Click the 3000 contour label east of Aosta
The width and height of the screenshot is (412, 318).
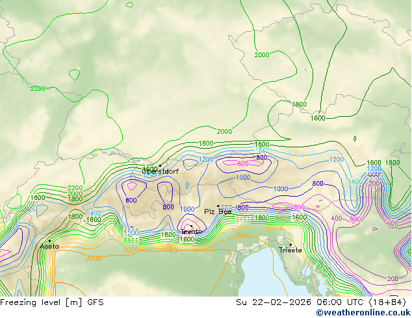pyautogui.click(x=131, y=250)
